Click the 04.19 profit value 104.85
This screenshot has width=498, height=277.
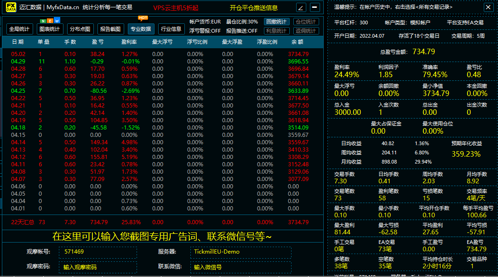point(99,120)
